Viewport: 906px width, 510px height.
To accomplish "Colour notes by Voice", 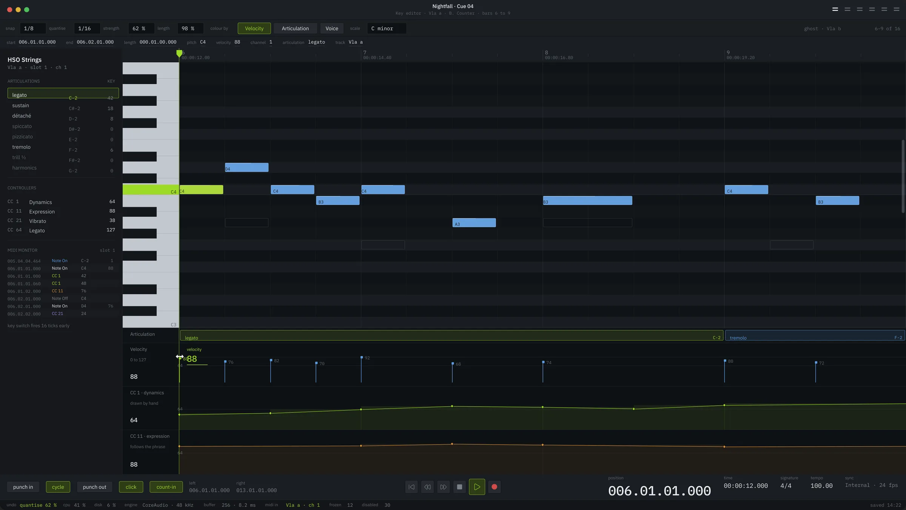I will pyautogui.click(x=332, y=28).
